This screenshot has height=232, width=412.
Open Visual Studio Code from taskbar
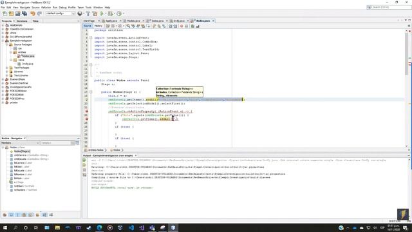tap(131, 227)
